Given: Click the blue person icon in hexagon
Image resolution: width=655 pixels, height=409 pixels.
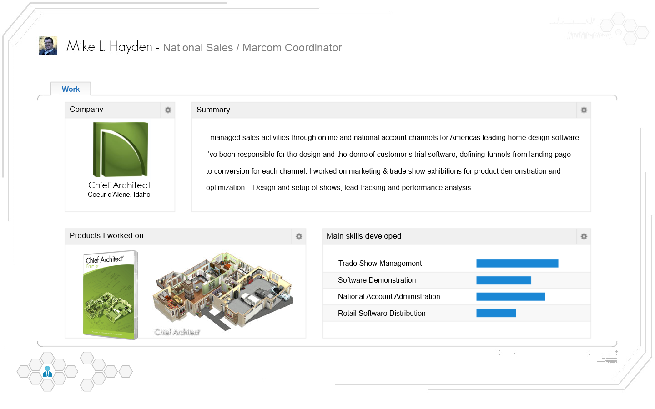Looking at the screenshot, I should click(x=47, y=372).
